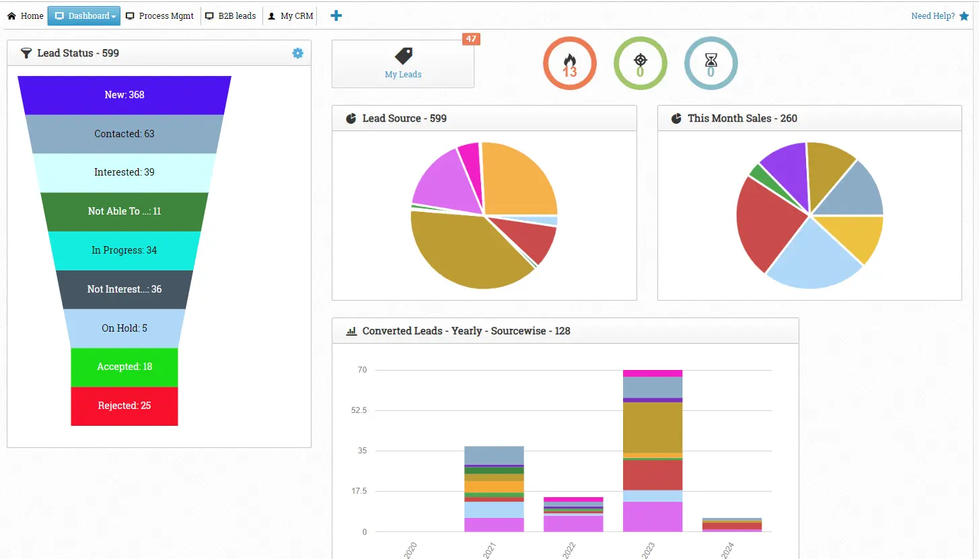The width and height of the screenshot is (979, 559).
Task: Open the Need Help link
Action: (x=933, y=15)
